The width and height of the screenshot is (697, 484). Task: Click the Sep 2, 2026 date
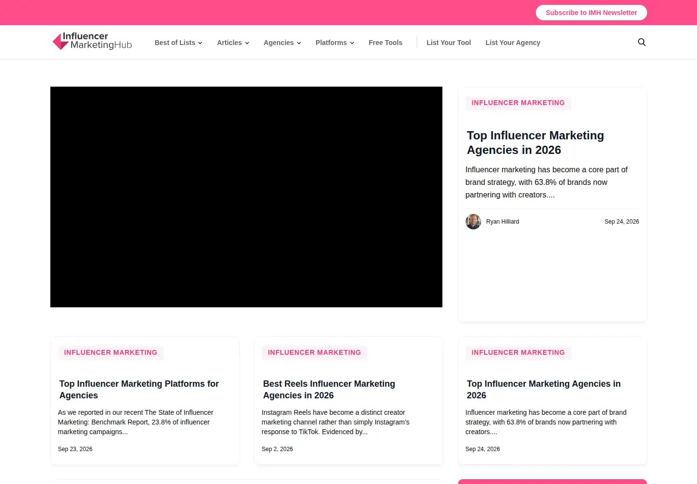(277, 449)
